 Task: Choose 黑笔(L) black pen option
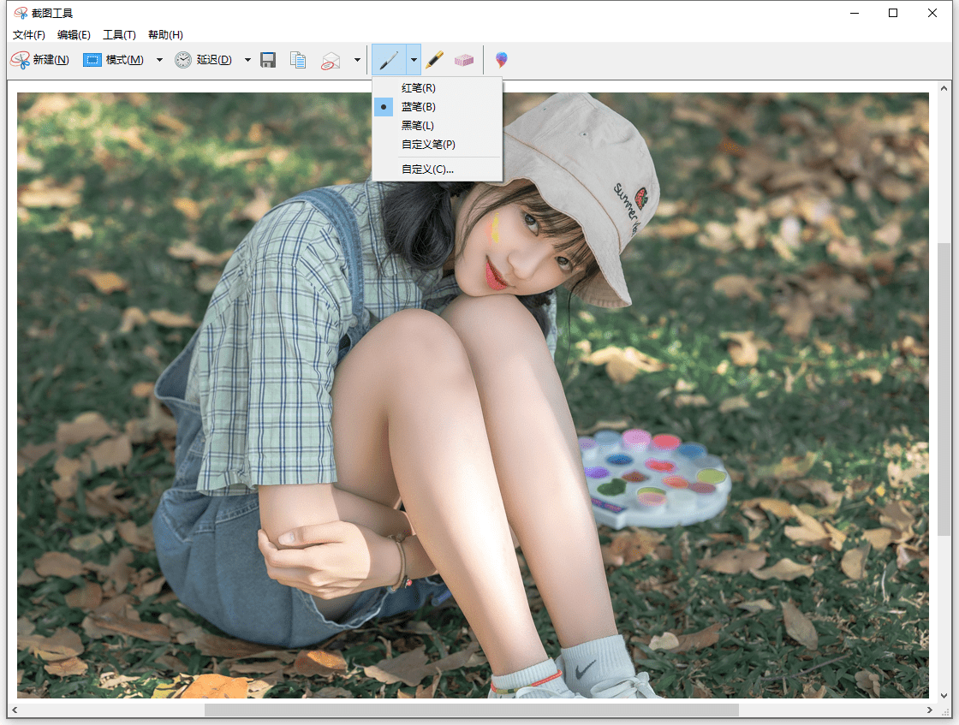pos(419,126)
